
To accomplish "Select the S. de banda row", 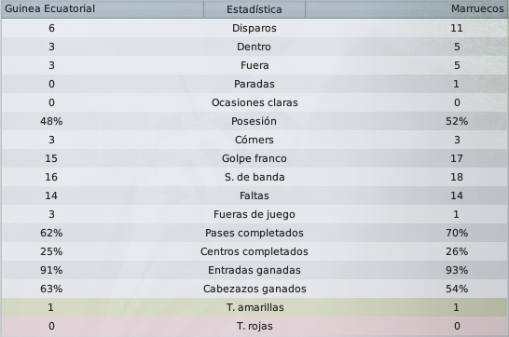I will [254, 177].
